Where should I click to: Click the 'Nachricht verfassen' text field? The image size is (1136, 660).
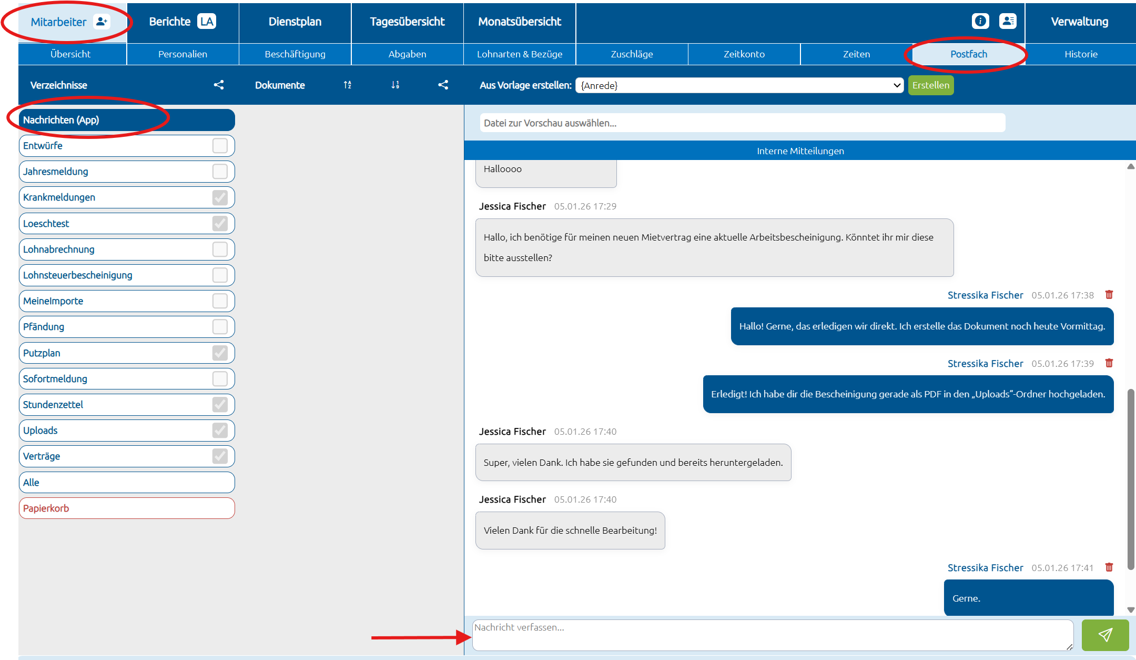(x=772, y=635)
